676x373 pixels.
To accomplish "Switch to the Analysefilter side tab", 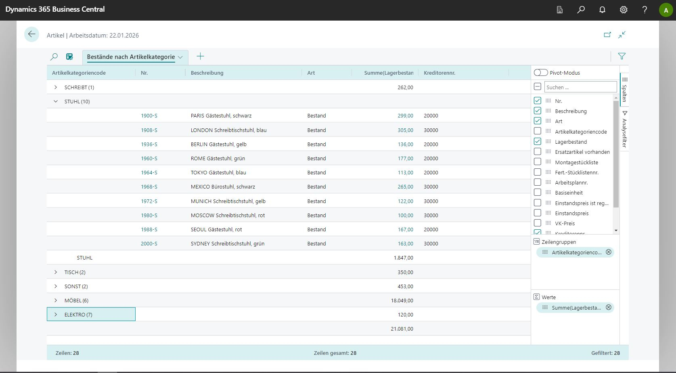I will pos(624,129).
